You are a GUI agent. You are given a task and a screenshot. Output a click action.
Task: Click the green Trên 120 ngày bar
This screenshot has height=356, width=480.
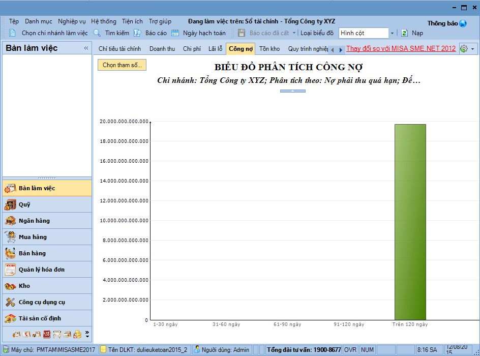tap(410, 222)
